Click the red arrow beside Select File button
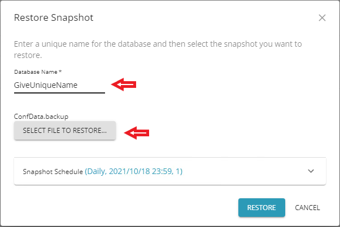Screen dimensions: 340x227 click(137, 132)
